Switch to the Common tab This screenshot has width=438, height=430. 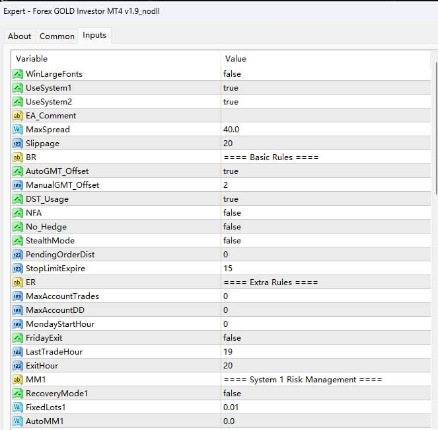coord(57,36)
